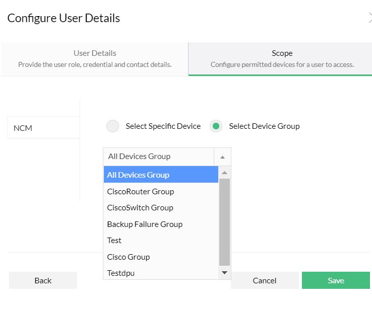This screenshot has width=372, height=312.
Task: Select Backup Failure Group option
Action: (161, 224)
